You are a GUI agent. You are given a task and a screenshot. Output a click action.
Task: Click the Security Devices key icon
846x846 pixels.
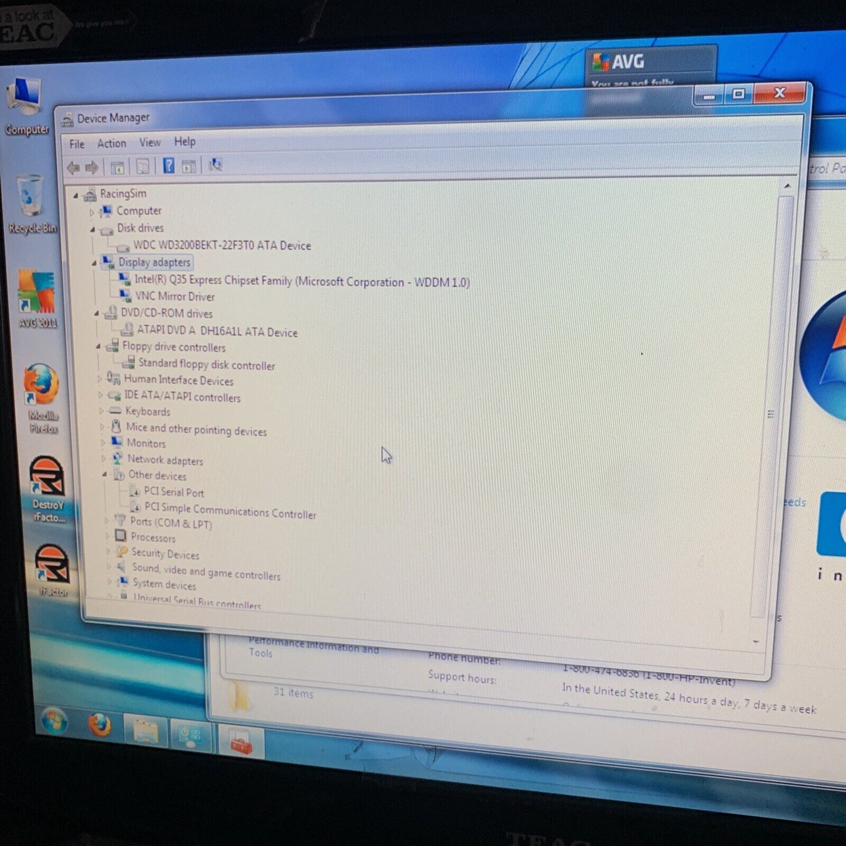click(122, 552)
